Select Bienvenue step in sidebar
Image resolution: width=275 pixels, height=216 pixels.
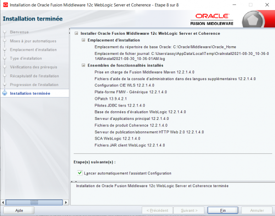pos(19,32)
